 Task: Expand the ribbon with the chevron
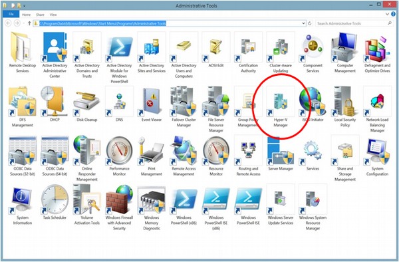(x=387, y=14)
